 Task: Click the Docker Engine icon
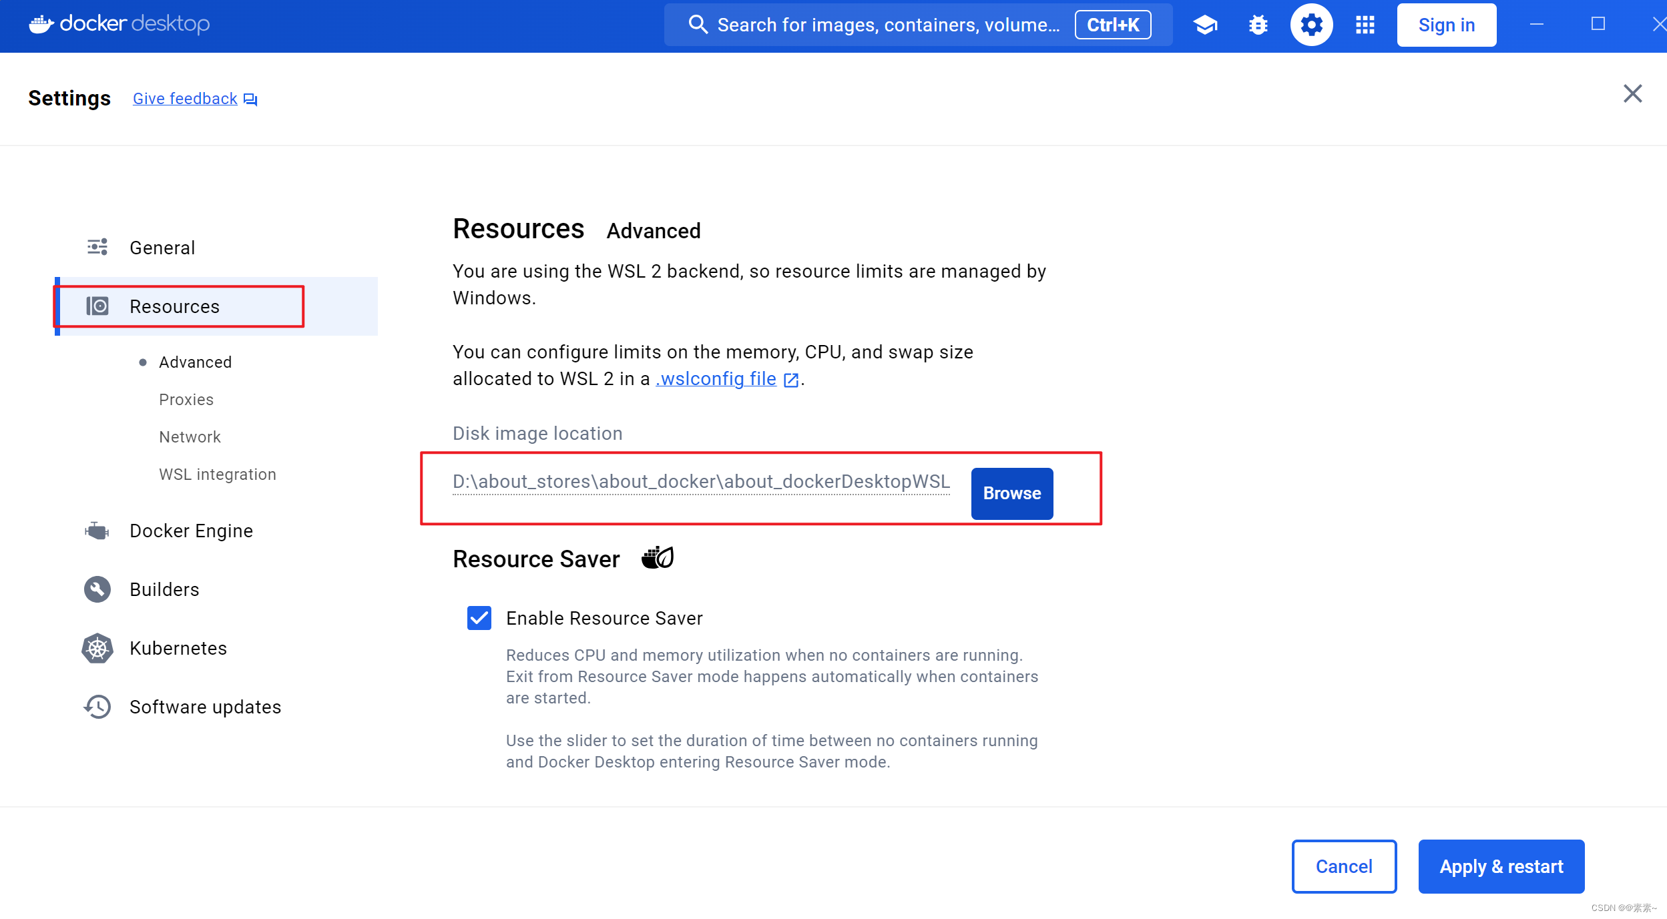tap(97, 531)
